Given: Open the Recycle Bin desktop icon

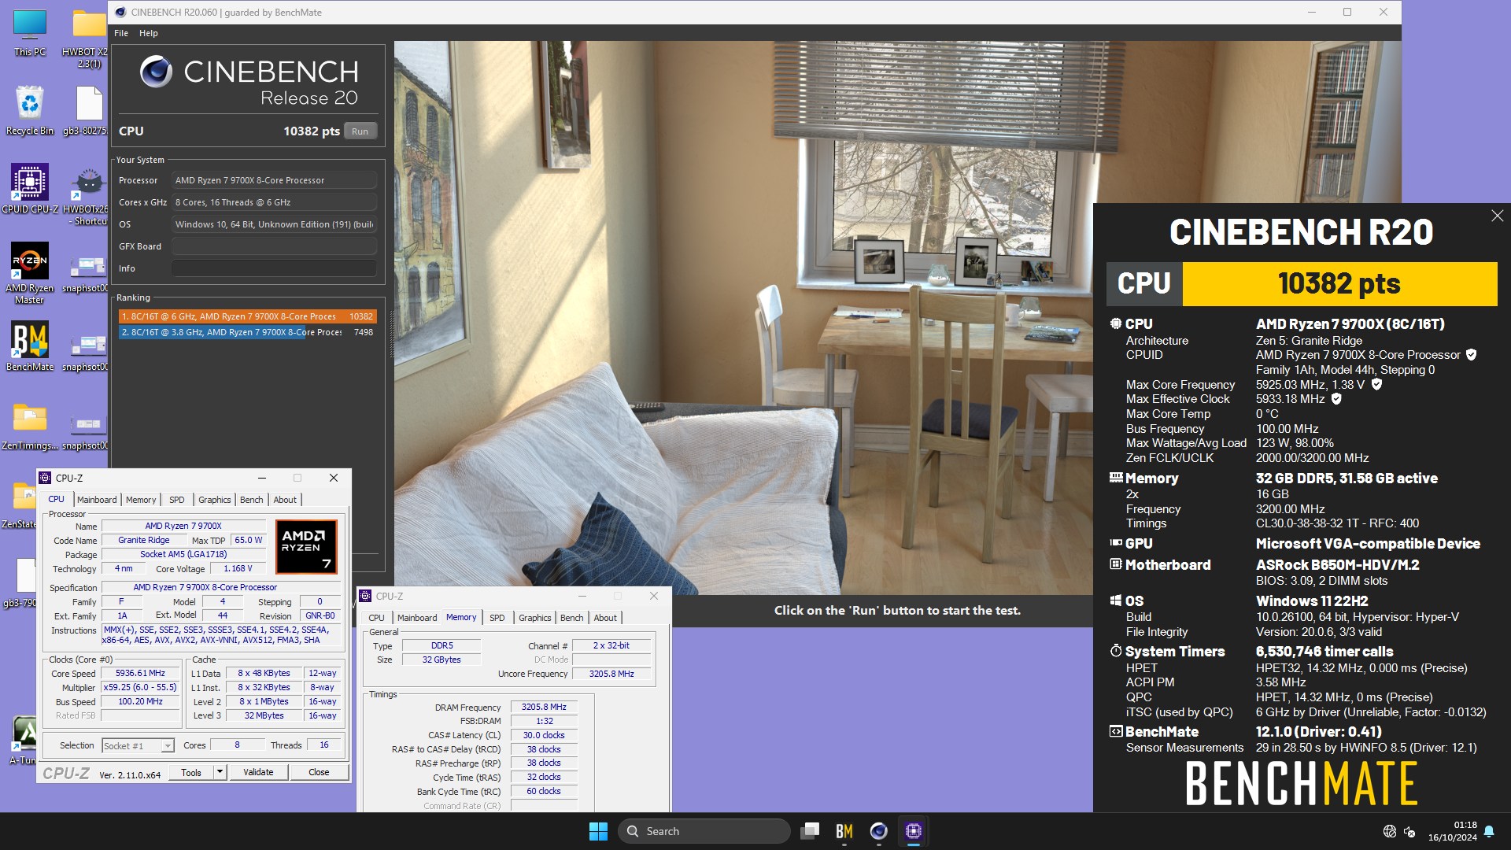Looking at the screenshot, I should coord(30,110).
